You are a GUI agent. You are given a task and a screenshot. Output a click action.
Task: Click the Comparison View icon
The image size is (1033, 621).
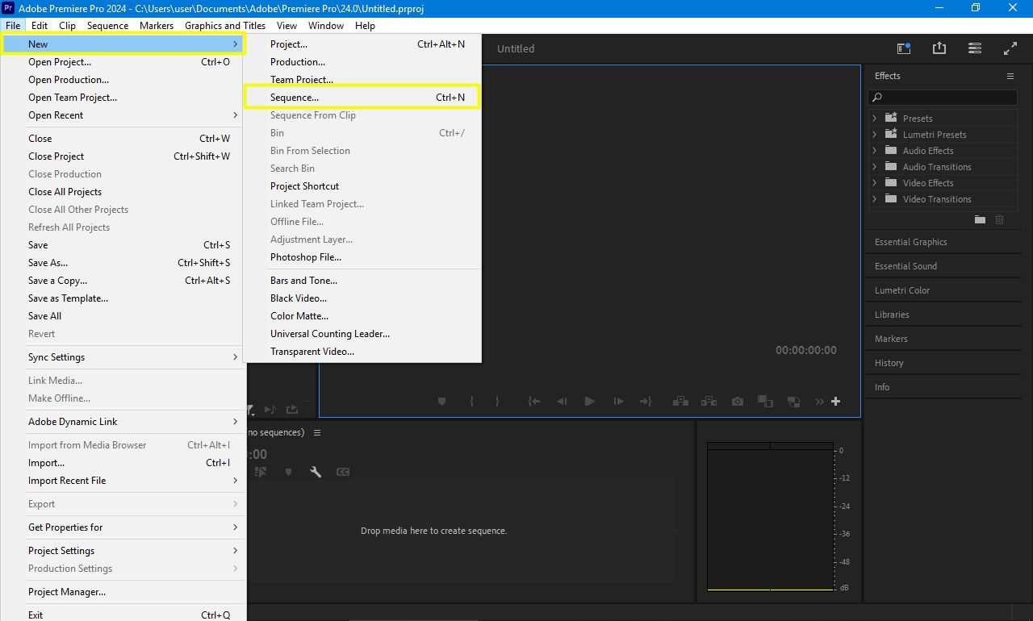tap(765, 401)
